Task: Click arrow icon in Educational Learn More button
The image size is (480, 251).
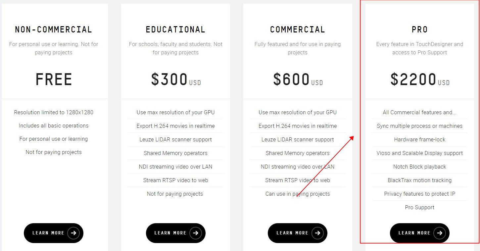Action: 196,233
